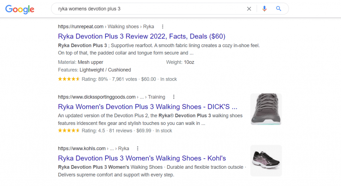Open the three-dot menu beside the runrepeat.com result

pos(163,27)
